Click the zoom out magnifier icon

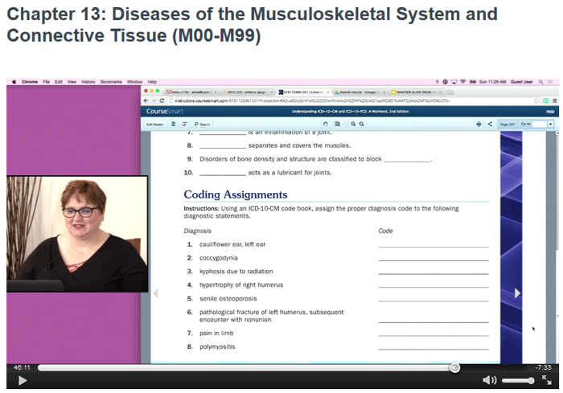tap(362, 125)
